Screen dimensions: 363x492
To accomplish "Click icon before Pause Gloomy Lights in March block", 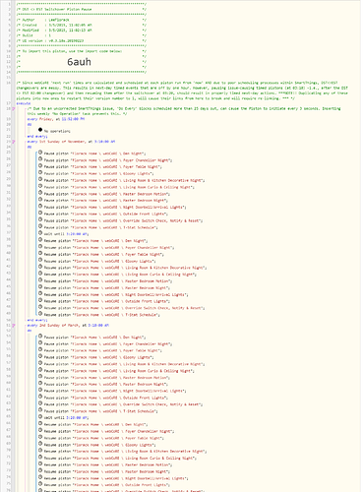I will [40, 356].
